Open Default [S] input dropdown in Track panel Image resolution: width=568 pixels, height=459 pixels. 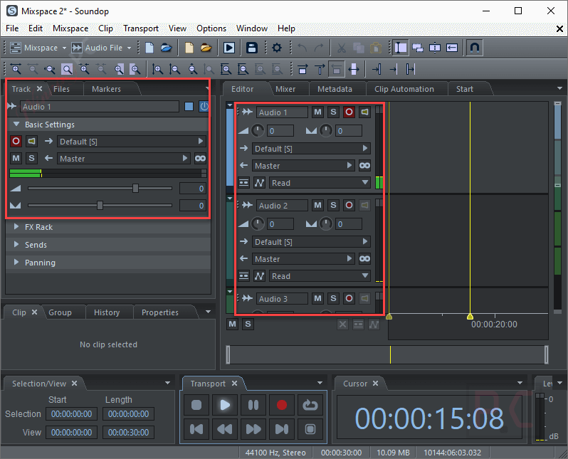(x=132, y=142)
